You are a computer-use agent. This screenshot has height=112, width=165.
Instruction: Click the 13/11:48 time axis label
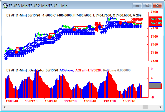(x=129, y=101)
